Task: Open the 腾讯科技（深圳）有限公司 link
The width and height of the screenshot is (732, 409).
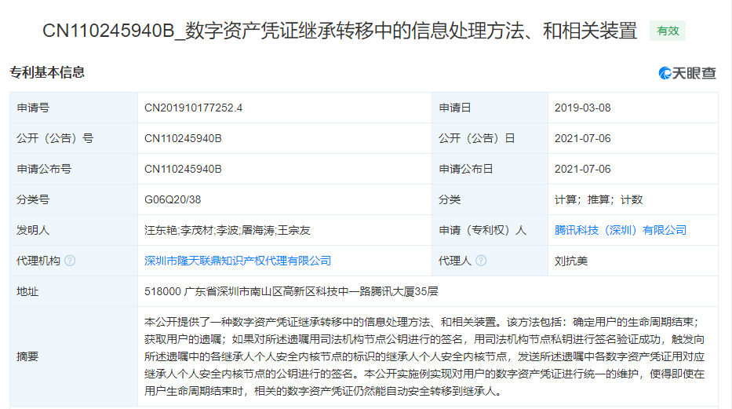Action: pos(621,230)
